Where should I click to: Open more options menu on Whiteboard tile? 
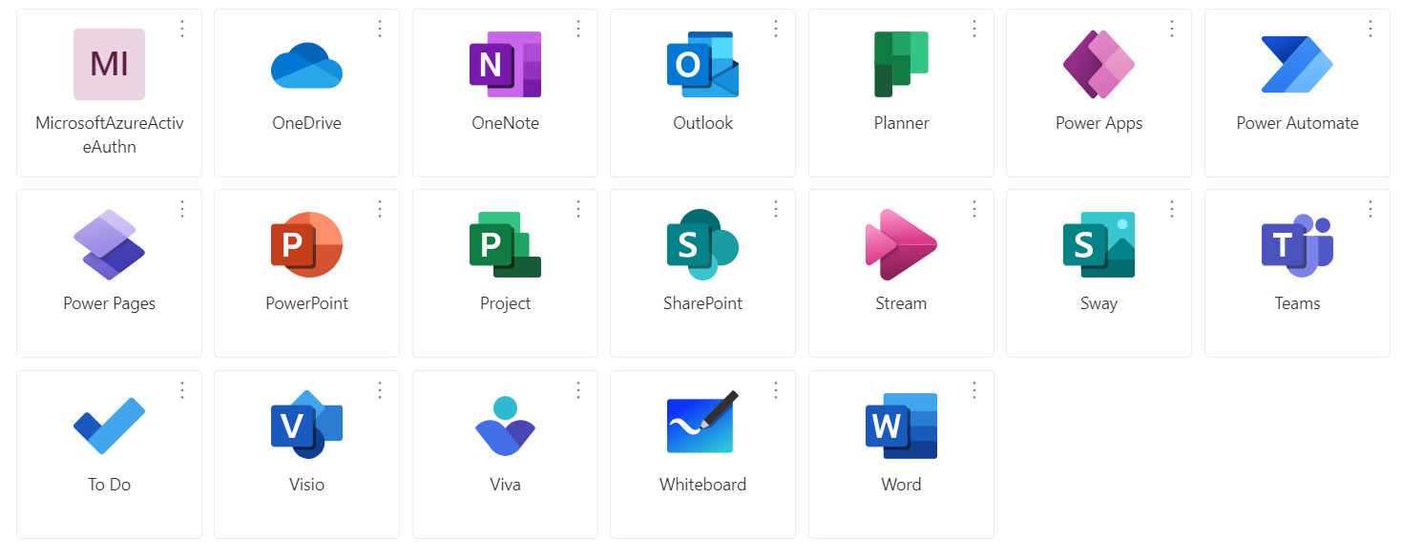776,390
